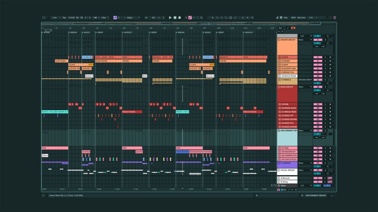Unfold the FX GROUP track
The image size is (378, 212).
(279, 163)
